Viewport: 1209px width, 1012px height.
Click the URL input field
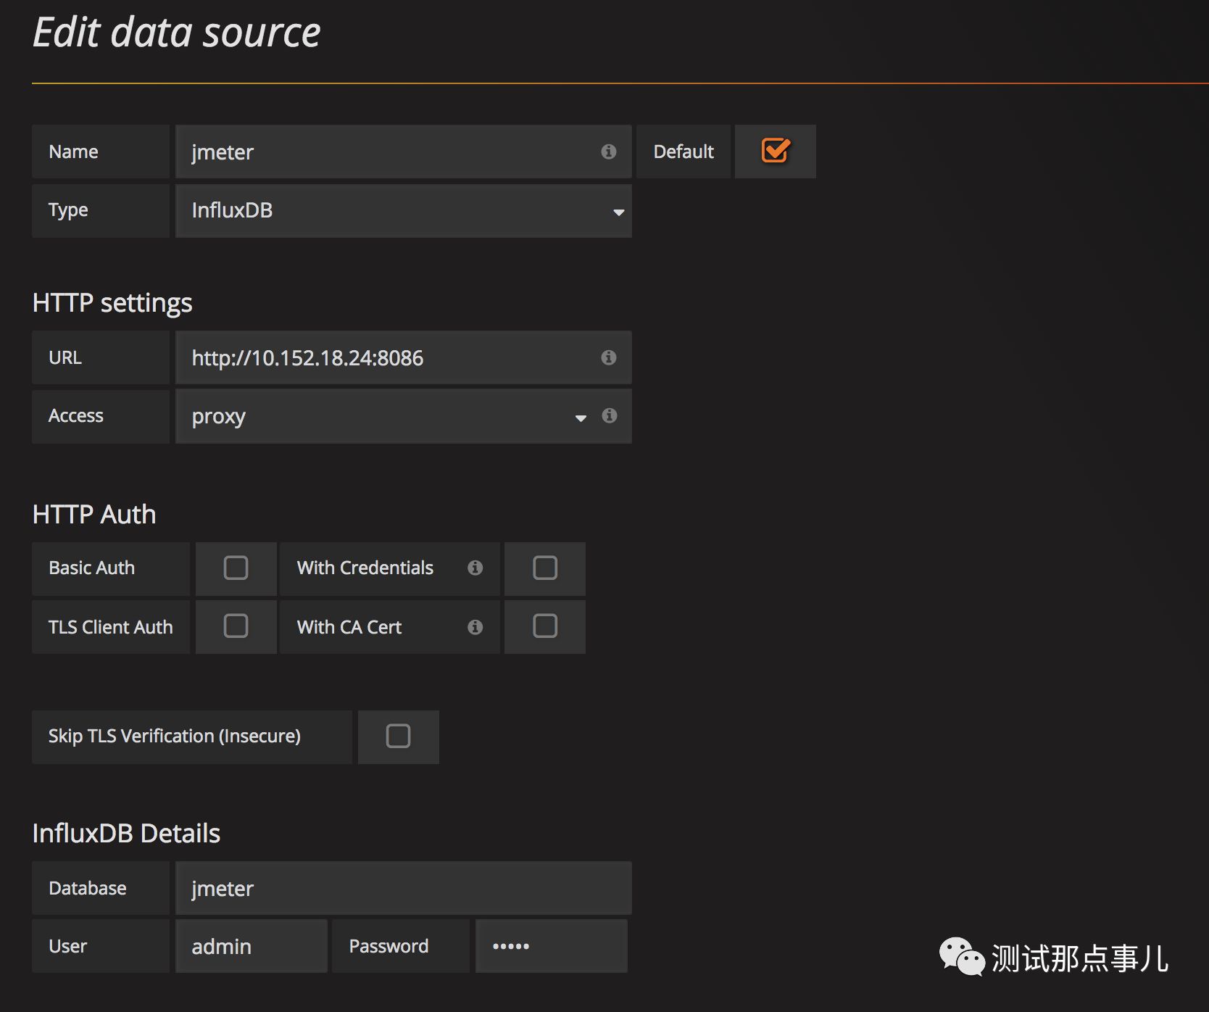click(x=404, y=357)
